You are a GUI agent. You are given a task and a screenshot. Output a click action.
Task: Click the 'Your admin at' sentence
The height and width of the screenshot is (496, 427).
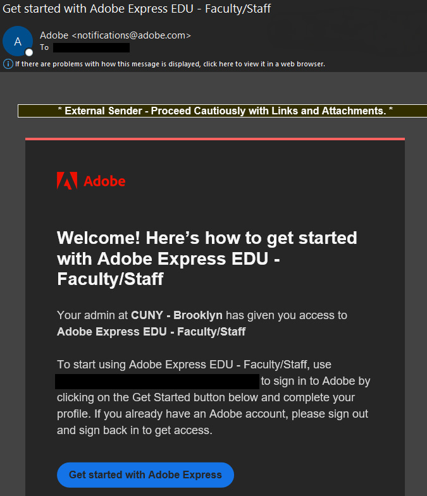[x=93, y=315]
